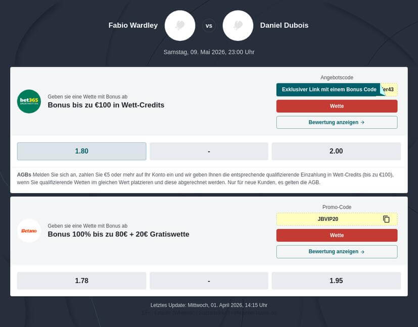418x327 pixels.
Task: Open Bewertung anzeigen for Betano
Action: [x=337, y=252]
